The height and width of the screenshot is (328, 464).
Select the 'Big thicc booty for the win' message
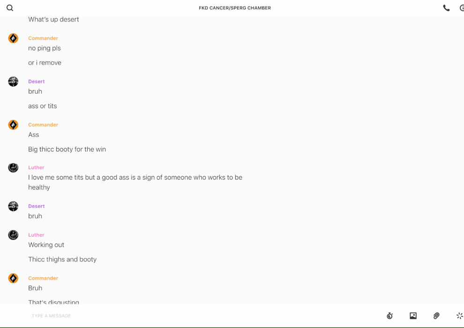point(67,149)
